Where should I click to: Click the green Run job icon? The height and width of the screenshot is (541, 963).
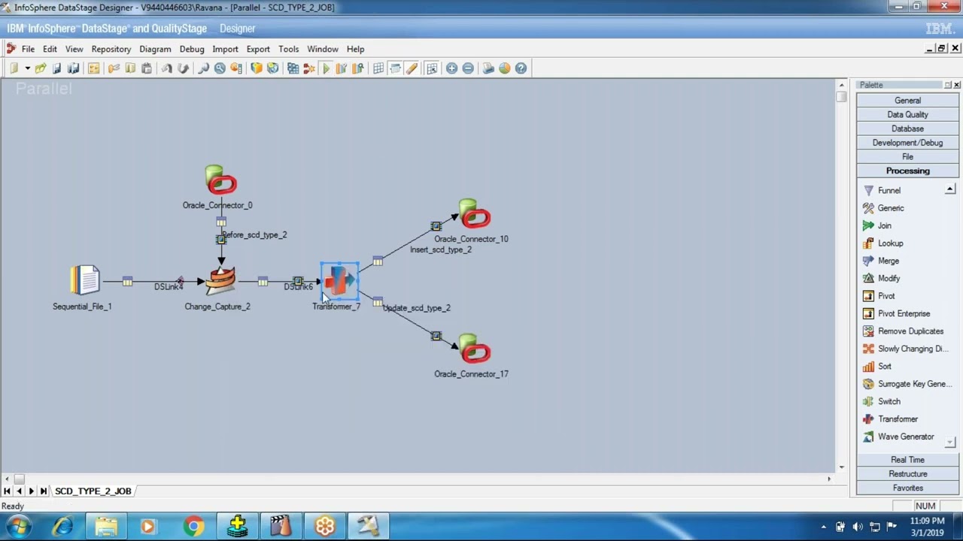326,68
